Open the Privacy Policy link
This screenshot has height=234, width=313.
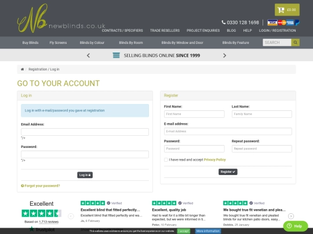pyautogui.click(x=215, y=160)
